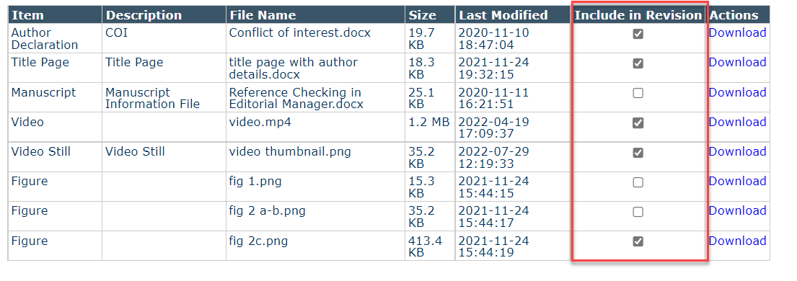Download video thumbnail.png
Image resolution: width=797 pixels, height=281 pixels.
(x=738, y=151)
